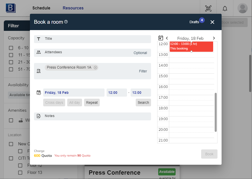Open the 12:00 start time dropdown

[117, 93]
